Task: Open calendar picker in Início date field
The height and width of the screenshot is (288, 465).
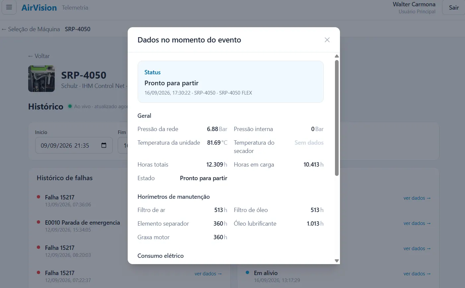Action: coord(104,145)
